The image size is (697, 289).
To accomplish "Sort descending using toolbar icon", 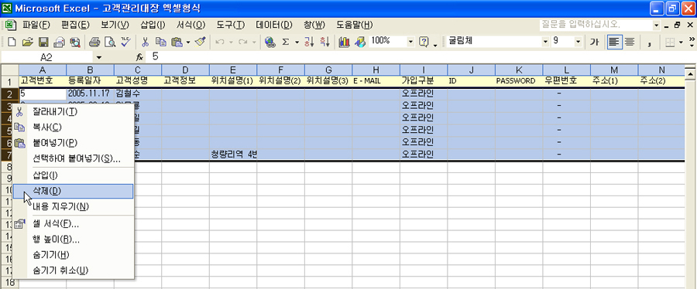I will click(325, 42).
